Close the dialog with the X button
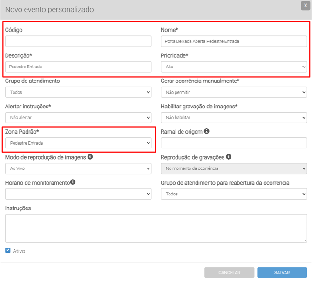Viewport: 312px width, 282px height. pos(305,5)
